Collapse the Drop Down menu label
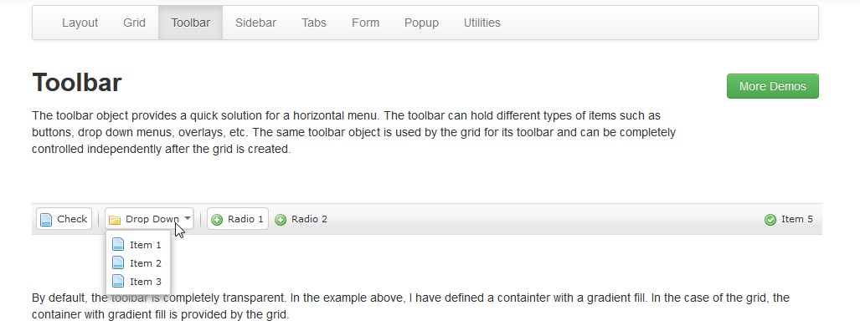The image size is (860, 336). [x=152, y=219]
